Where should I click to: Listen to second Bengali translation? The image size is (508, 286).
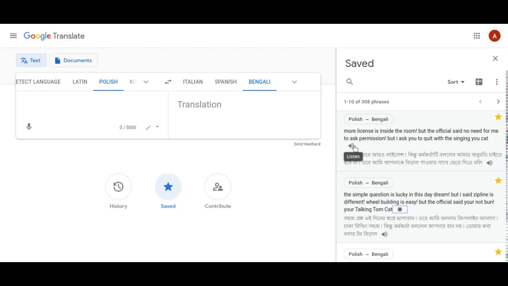point(384,234)
